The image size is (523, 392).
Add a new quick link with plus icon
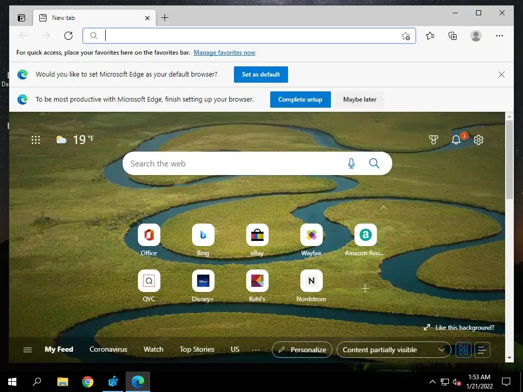pos(365,288)
